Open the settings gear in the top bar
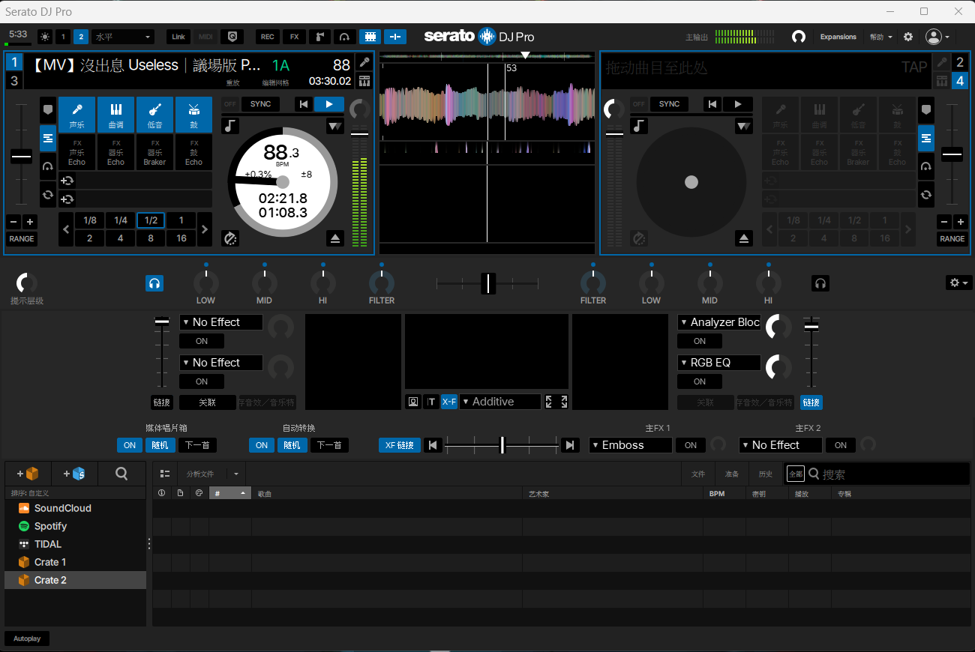The image size is (975, 652). [x=908, y=37]
